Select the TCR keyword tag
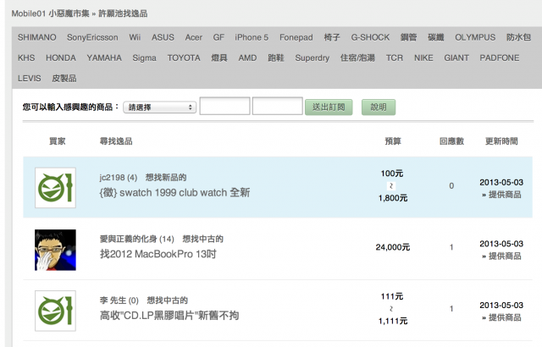Viewport: 542px width, 347px height. (x=395, y=58)
